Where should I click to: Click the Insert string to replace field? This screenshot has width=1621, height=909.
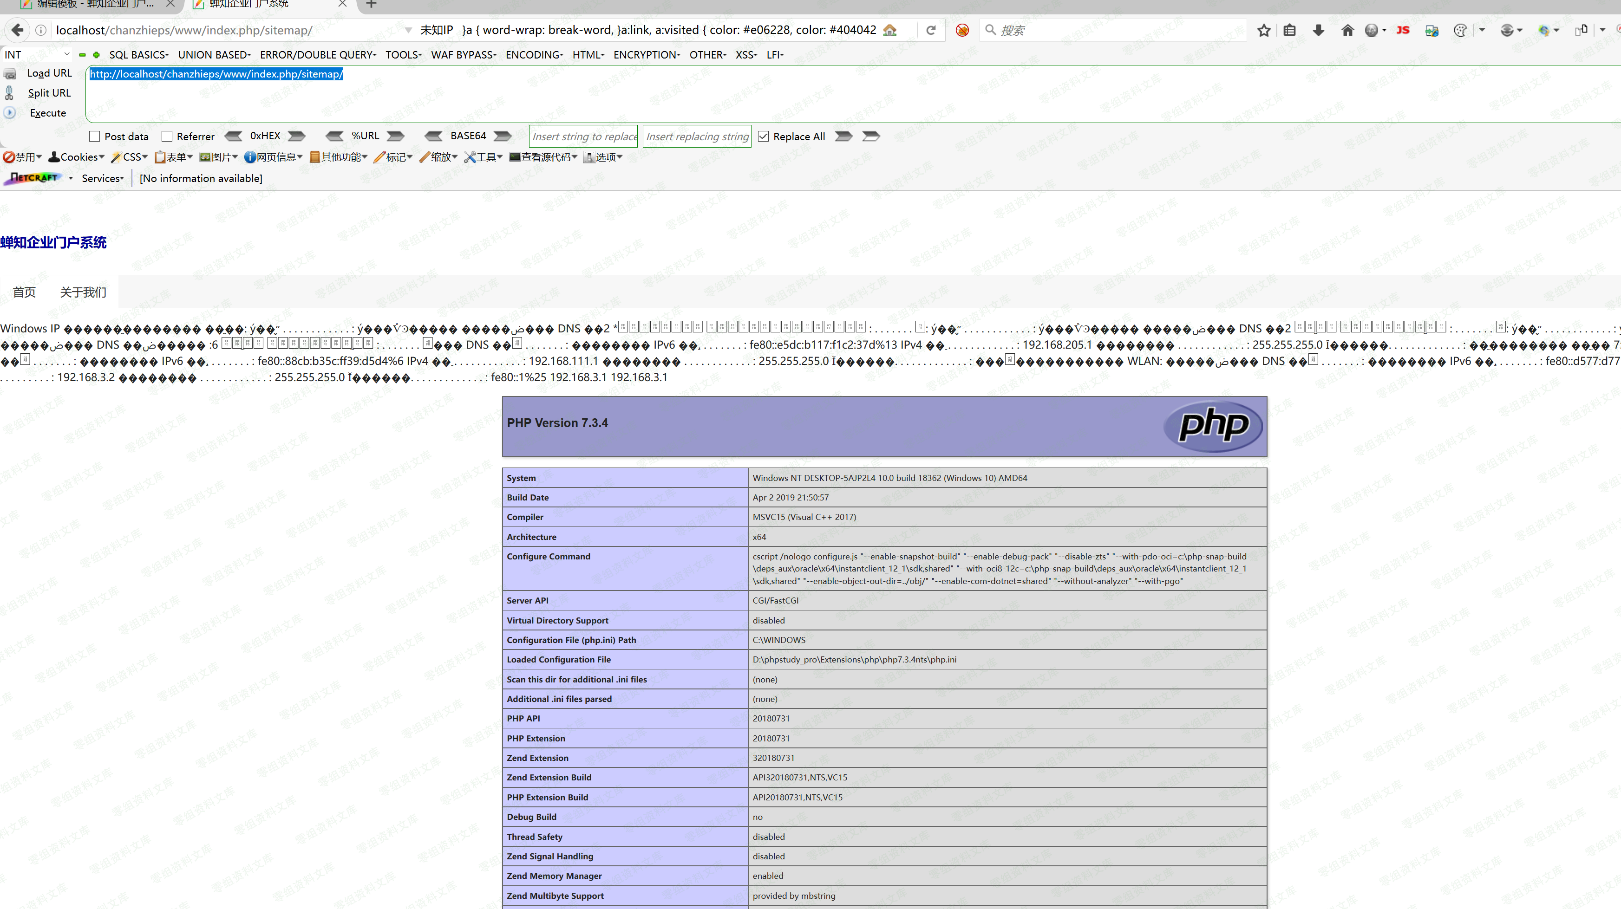click(583, 136)
